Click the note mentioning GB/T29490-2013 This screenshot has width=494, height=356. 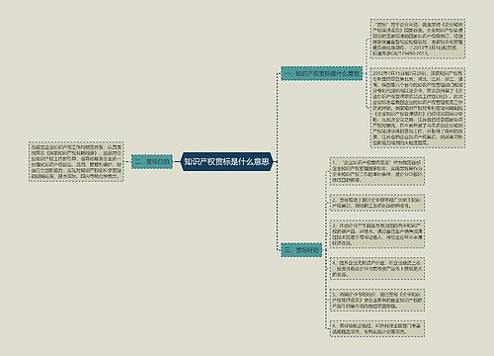point(418,39)
